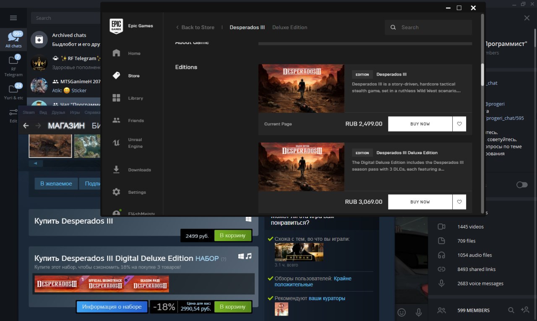537x321 pixels.
Task: Add Desperados III to Steam cart at 2499 руб.
Action: point(232,236)
